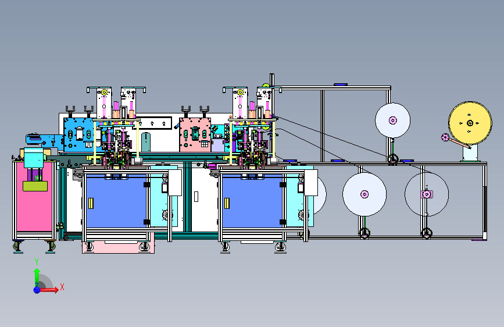Image resolution: width=504 pixels, height=327 pixels.
Task: Select the yellow-green block inside the pink cabinet
Action: point(35,186)
